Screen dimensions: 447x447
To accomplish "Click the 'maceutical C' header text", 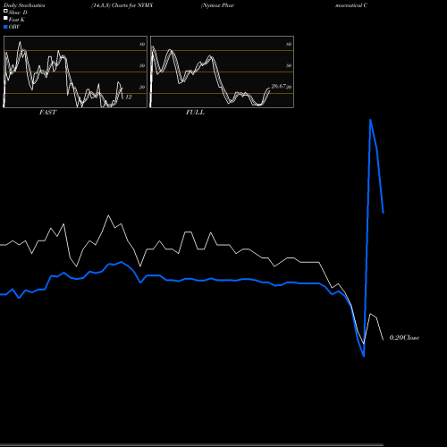I will click(x=351, y=5).
